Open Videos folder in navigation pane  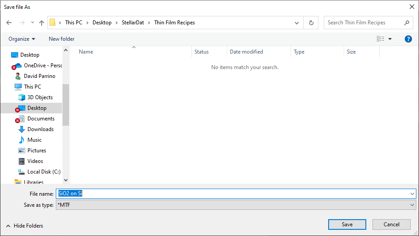point(35,161)
